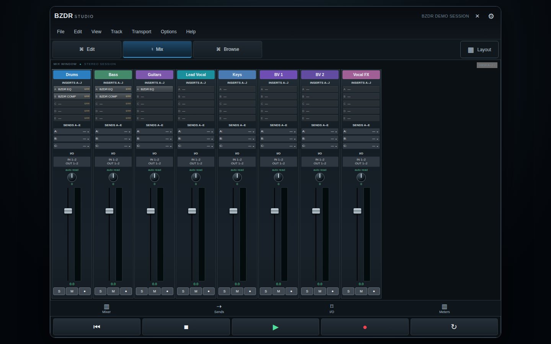This screenshot has width=551, height=344.
Task: Click the Lead Vocal IN 1–2 OUT 1–2 box
Action: (196, 162)
